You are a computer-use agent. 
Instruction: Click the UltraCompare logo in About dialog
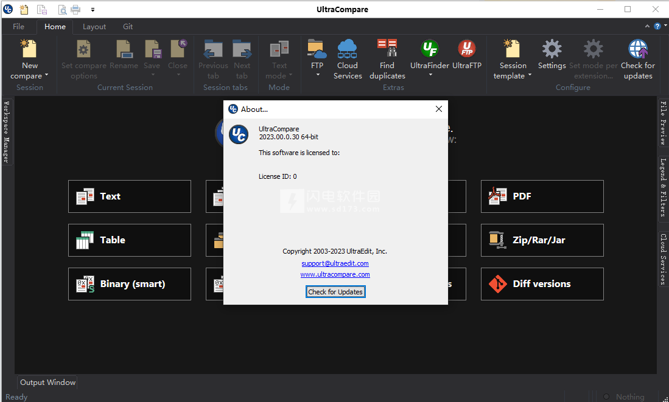(239, 135)
